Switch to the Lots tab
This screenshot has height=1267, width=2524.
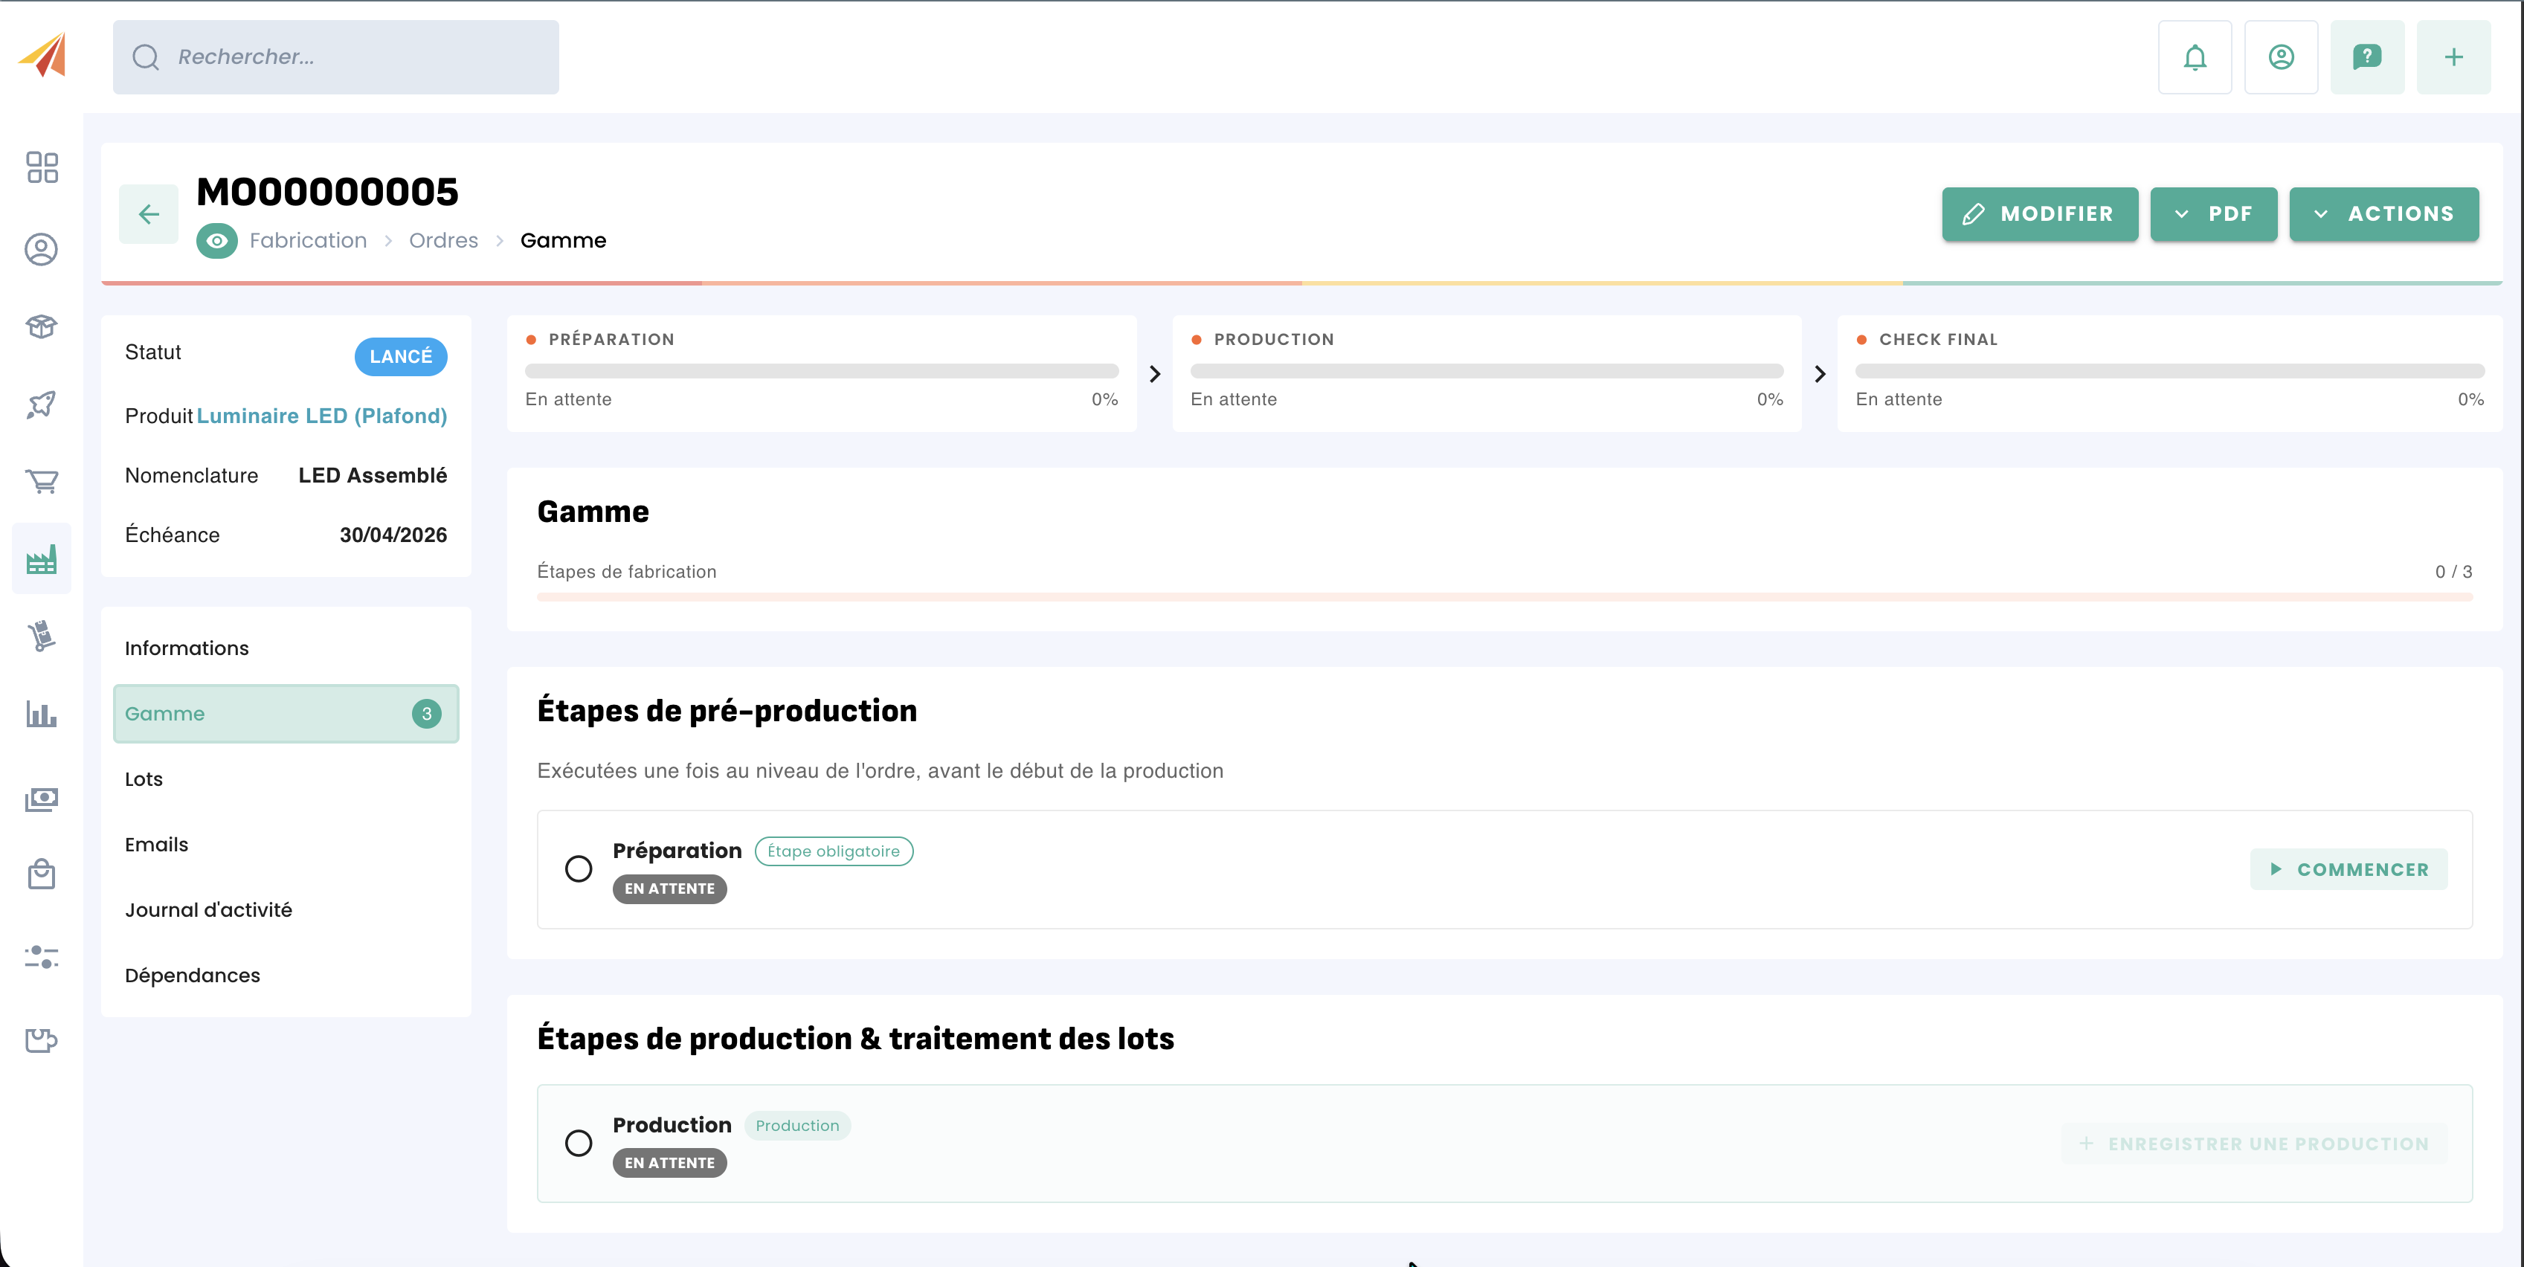click(x=144, y=779)
